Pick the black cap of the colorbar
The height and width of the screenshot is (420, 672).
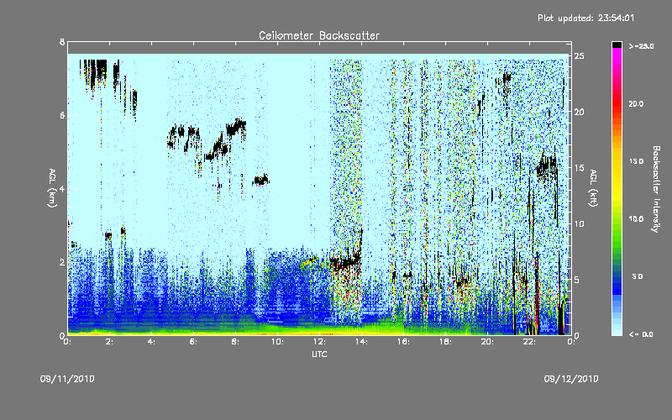[x=617, y=45]
